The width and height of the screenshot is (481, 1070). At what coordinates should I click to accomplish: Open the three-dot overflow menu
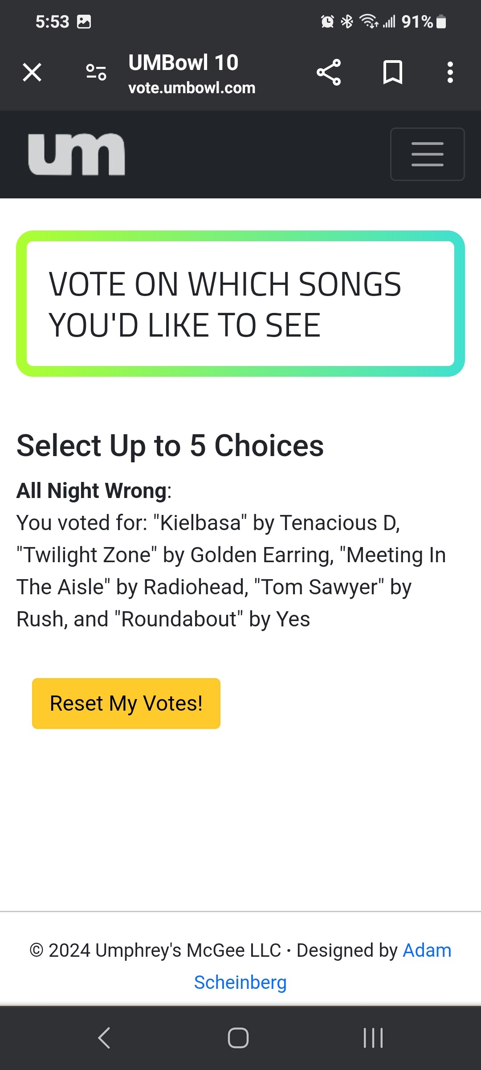[x=450, y=72]
